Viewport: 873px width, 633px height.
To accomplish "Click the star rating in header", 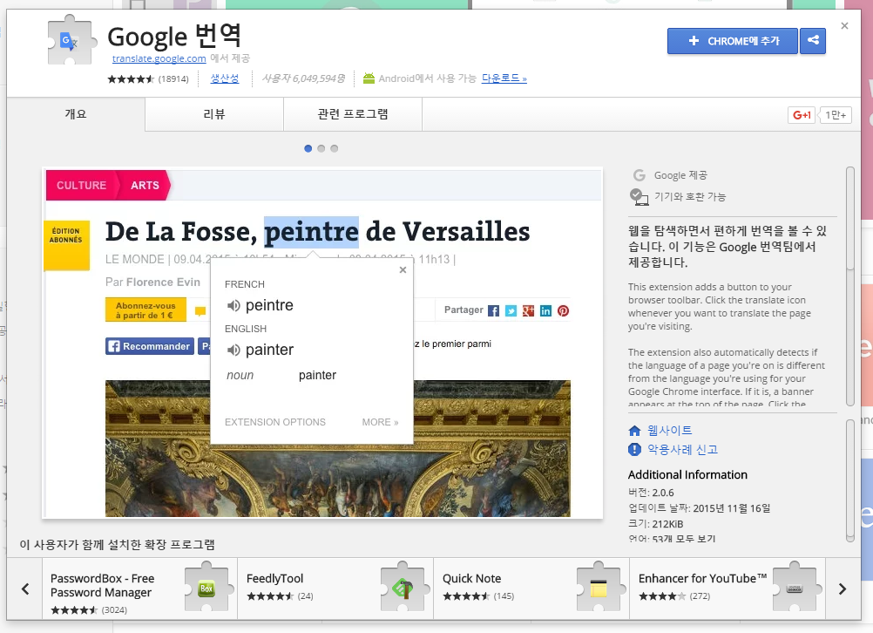I will [131, 79].
